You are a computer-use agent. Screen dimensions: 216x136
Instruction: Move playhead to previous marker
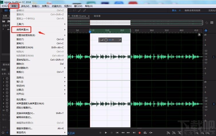(117, 133)
